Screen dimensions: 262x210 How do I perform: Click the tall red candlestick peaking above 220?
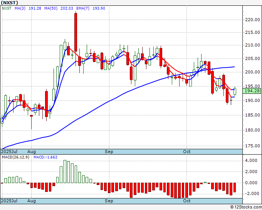pos(76,32)
